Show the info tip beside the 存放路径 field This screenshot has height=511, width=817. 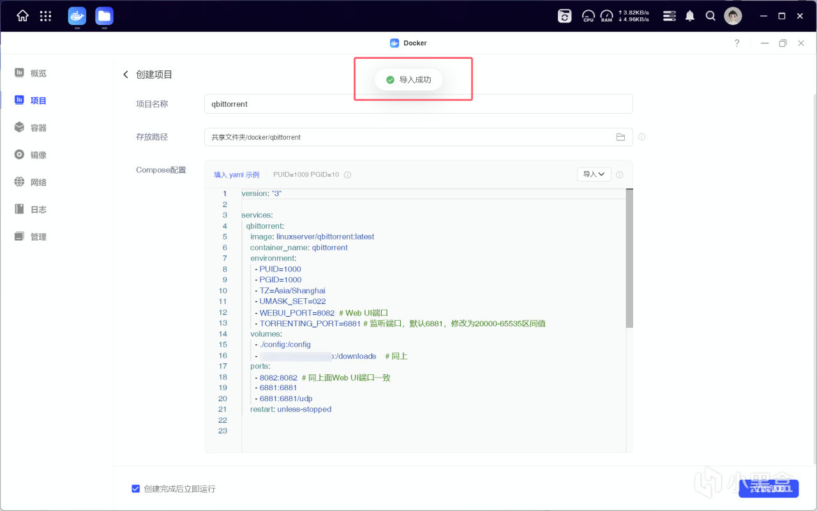coord(641,137)
